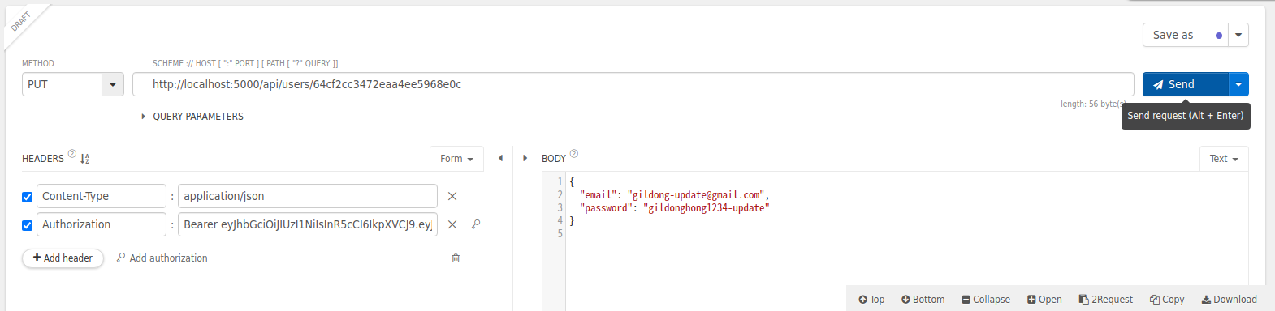1275x311 pixels.
Task: Click the Content-Type header name field
Action: pyautogui.click(x=102, y=196)
